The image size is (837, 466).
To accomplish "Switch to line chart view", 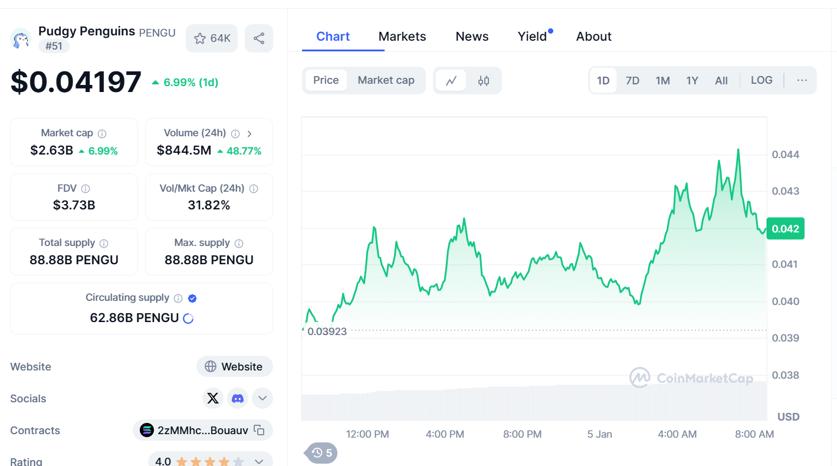I will 451,81.
